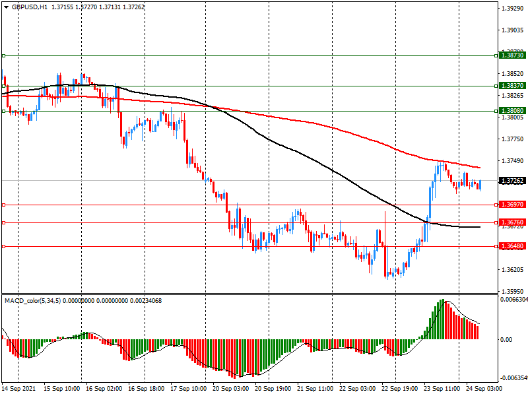Open the chart dropdown triangle beside GBPUSD,H1
528x396 pixels.
click(7, 7)
